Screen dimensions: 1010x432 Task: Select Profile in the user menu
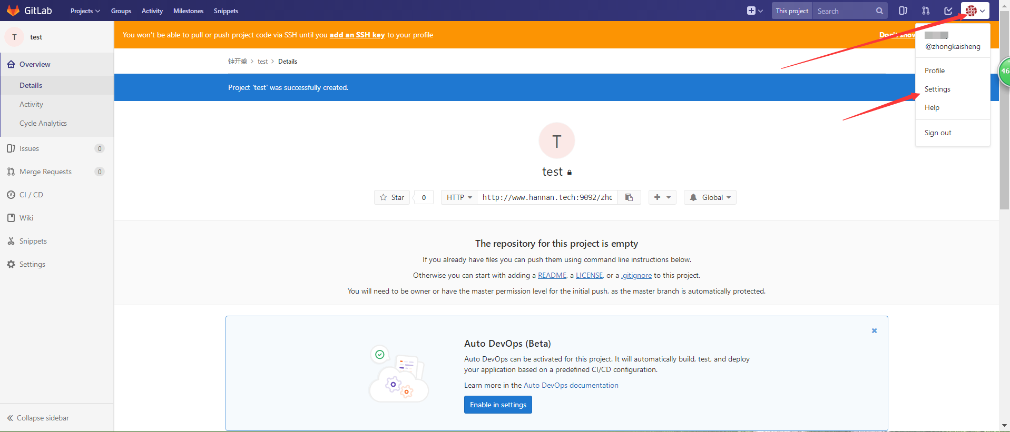[935, 71]
